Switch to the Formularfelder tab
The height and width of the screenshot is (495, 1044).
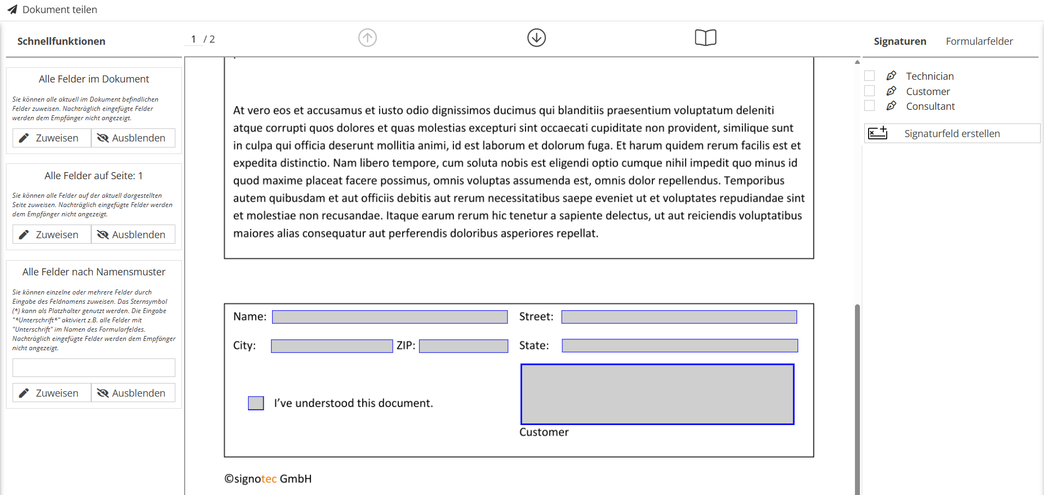tap(979, 41)
